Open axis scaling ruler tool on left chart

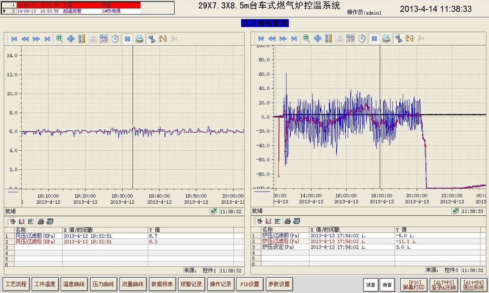coord(81,39)
